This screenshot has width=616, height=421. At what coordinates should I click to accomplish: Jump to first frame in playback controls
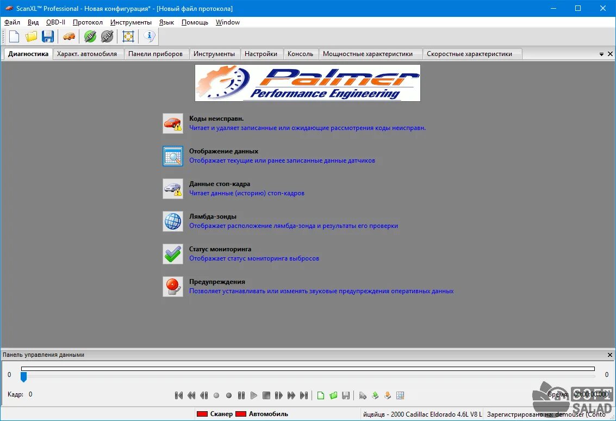point(179,395)
